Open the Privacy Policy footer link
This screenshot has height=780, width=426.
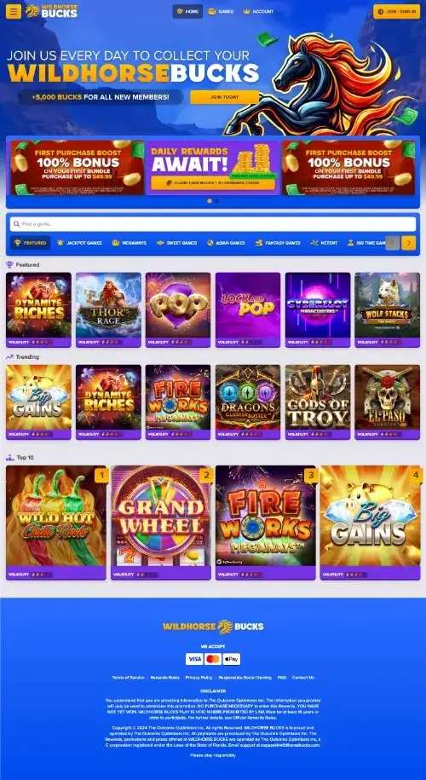(x=199, y=678)
